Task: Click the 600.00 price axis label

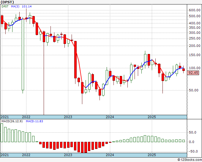Action: (x=195, y=10)
